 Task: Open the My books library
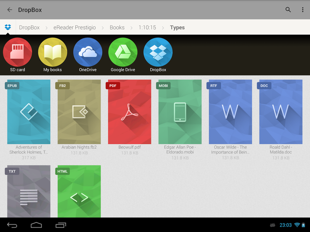click(x=53, y=54)
